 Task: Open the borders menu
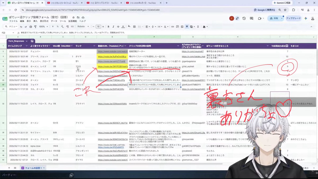pos(134,27)
